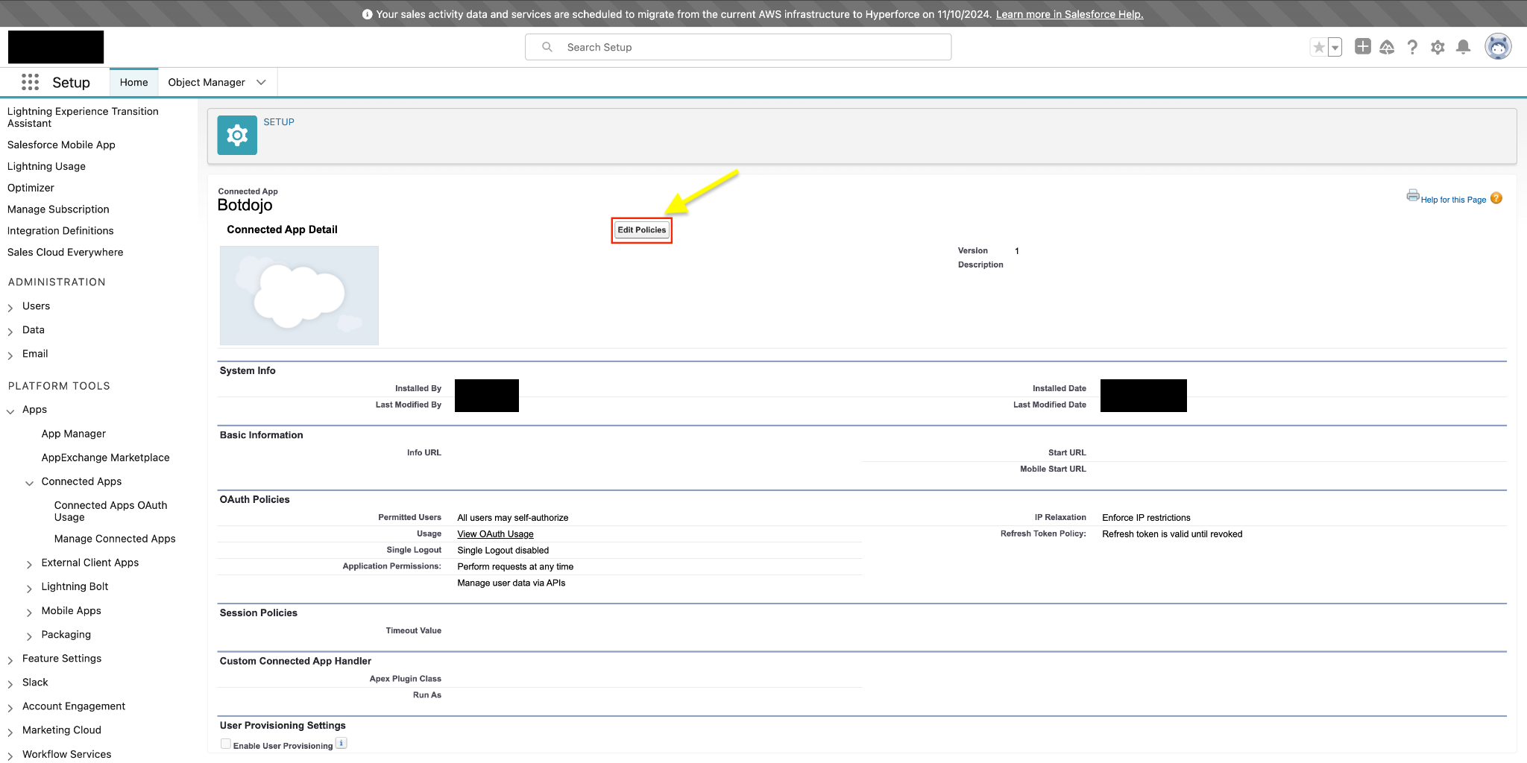Open Manage Connected Apps
The height and width of the screenshot is (763, 1527).
pyautogui.click(x=115, y=539)
